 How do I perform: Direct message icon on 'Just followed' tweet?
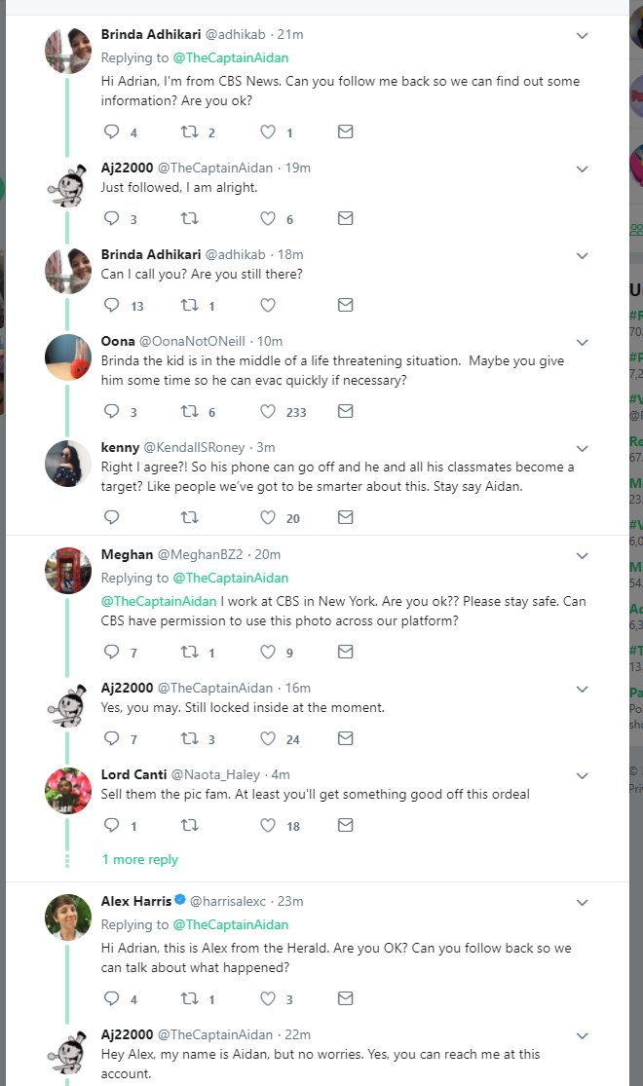pos(345,219)
